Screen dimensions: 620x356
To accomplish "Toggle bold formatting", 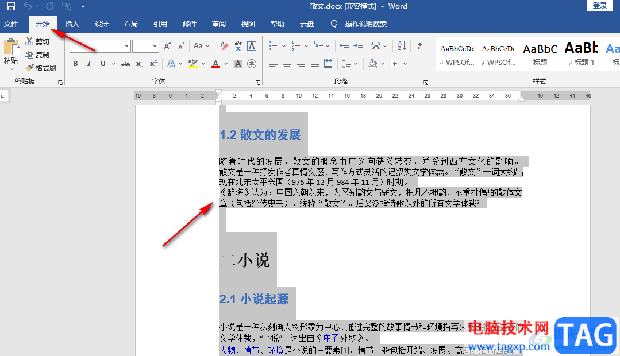I will 75,64.
